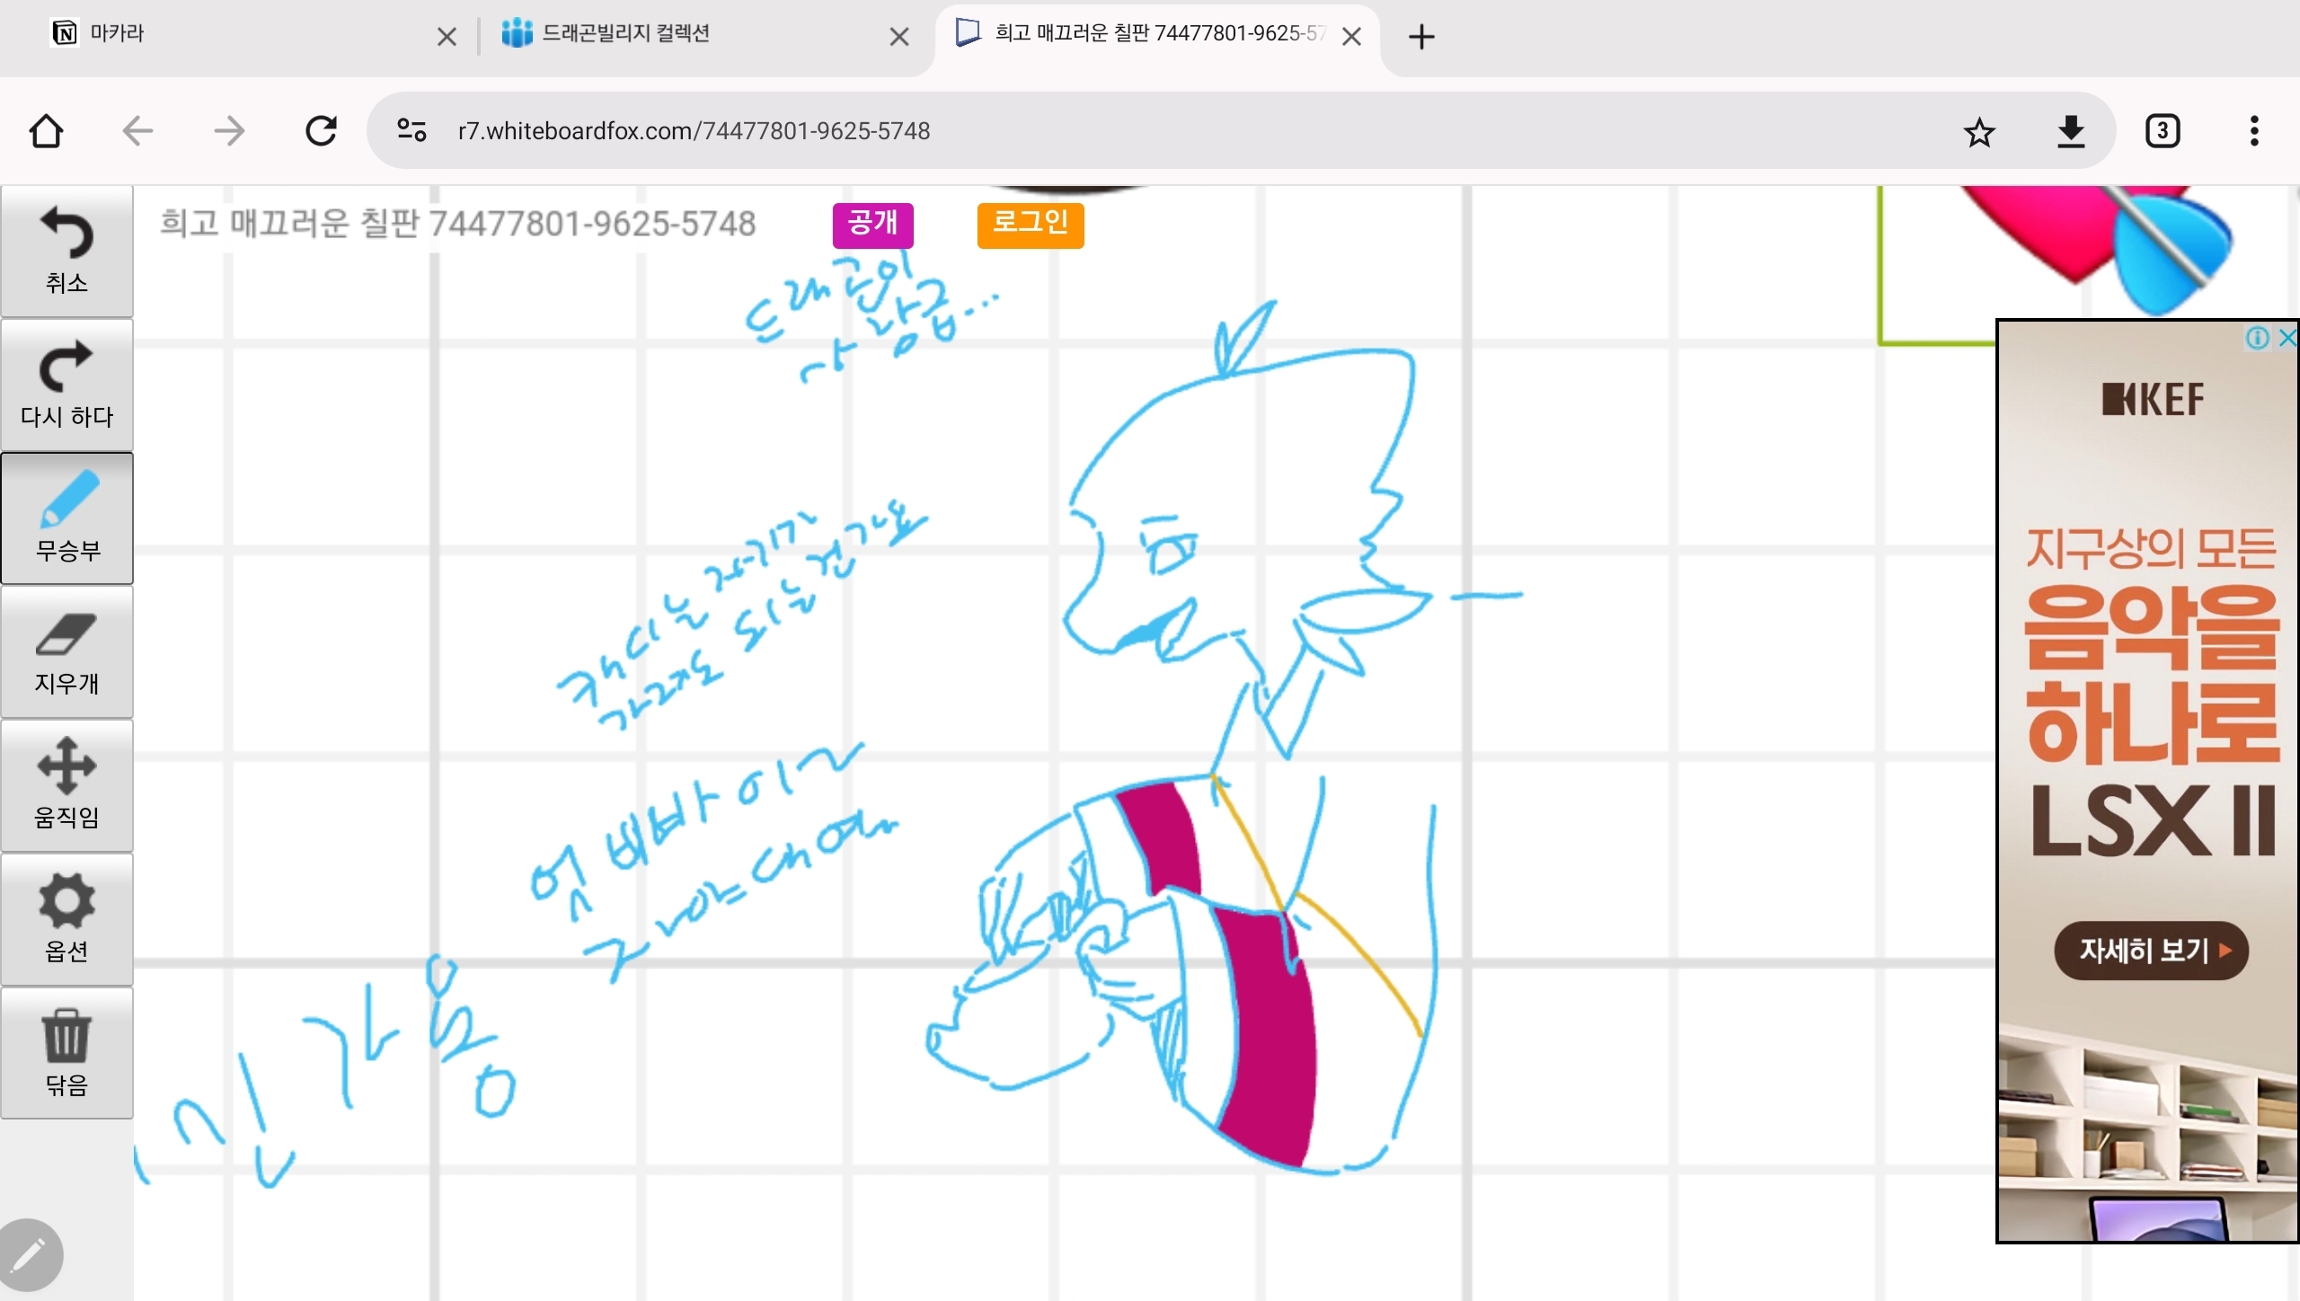Screen dimensions: 2300x1301
Task: Open the browser three-dot menu
Action: point(2253,131)
